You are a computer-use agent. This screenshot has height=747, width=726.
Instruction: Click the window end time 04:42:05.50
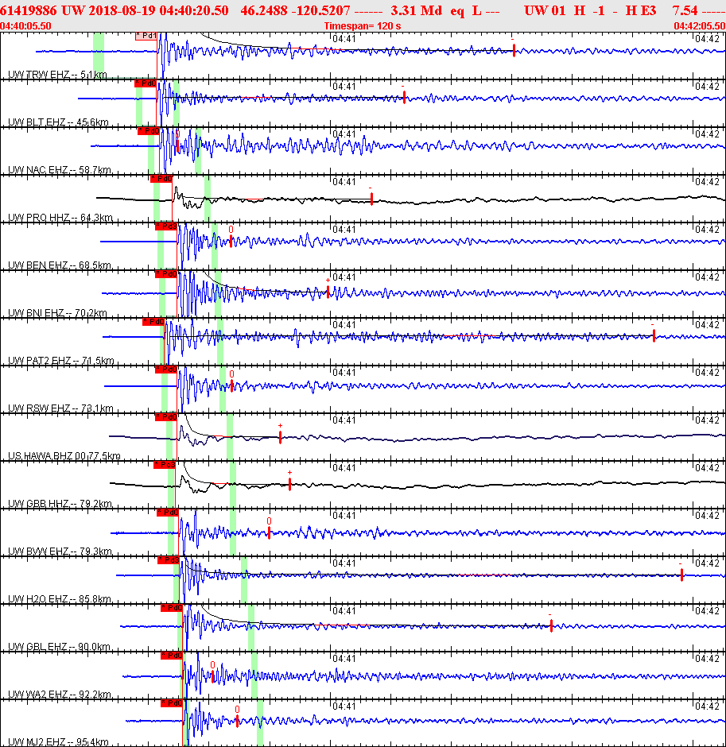point(700,25)
